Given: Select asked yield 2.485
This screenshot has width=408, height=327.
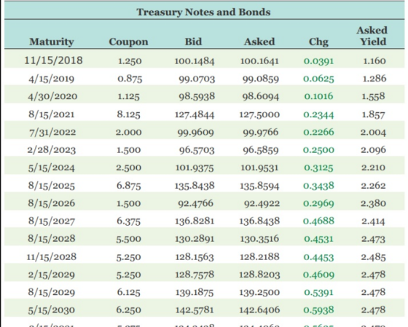Looking at the screenshot, I should coord(373,257).
